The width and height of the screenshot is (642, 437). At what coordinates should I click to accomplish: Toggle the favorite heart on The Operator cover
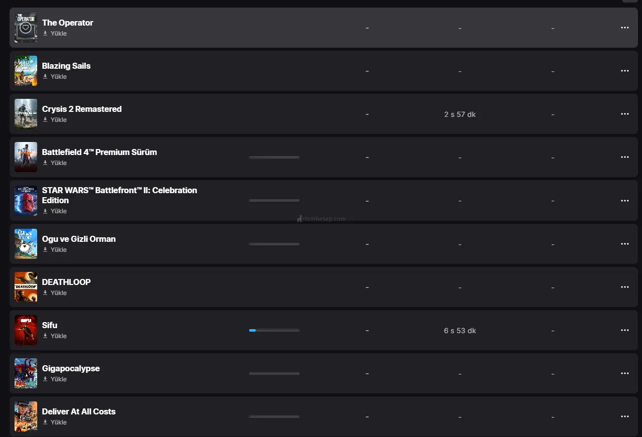26,28
